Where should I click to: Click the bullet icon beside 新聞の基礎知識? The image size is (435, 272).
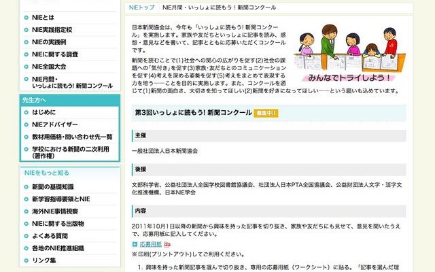(x=27, y=187)
